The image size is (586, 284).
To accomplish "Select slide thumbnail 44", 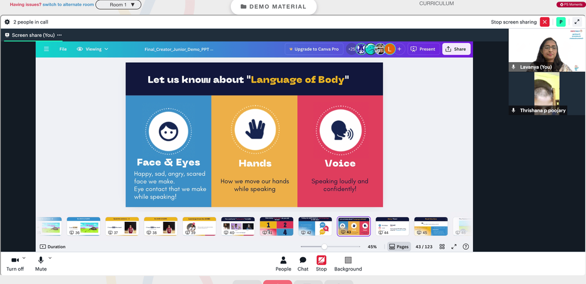I will [392, 227].
